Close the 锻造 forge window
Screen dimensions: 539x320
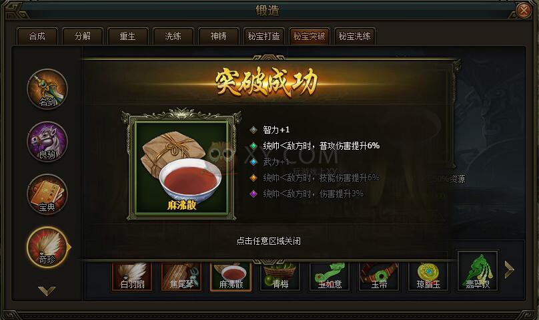tap(524, 10)
